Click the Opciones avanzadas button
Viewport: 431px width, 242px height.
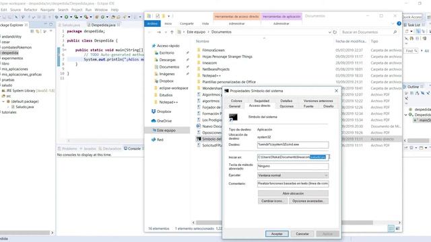(x=308, y=201)
